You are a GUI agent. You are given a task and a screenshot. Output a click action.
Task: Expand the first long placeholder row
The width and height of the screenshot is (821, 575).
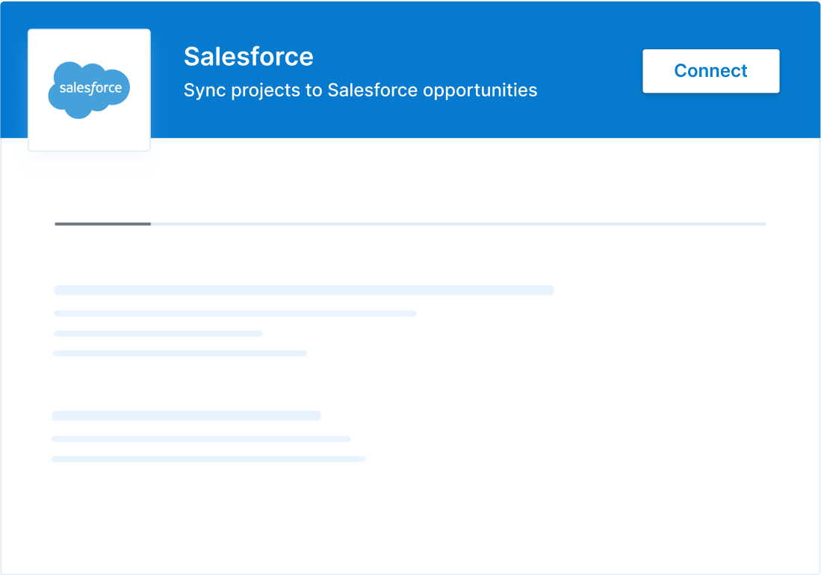point(303,290)
